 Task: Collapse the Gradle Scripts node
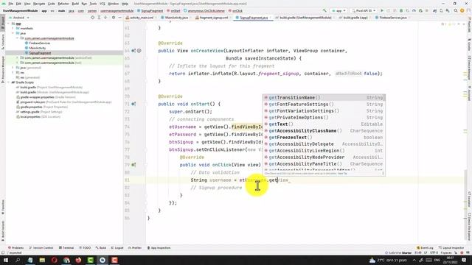(x=8, y=82)
